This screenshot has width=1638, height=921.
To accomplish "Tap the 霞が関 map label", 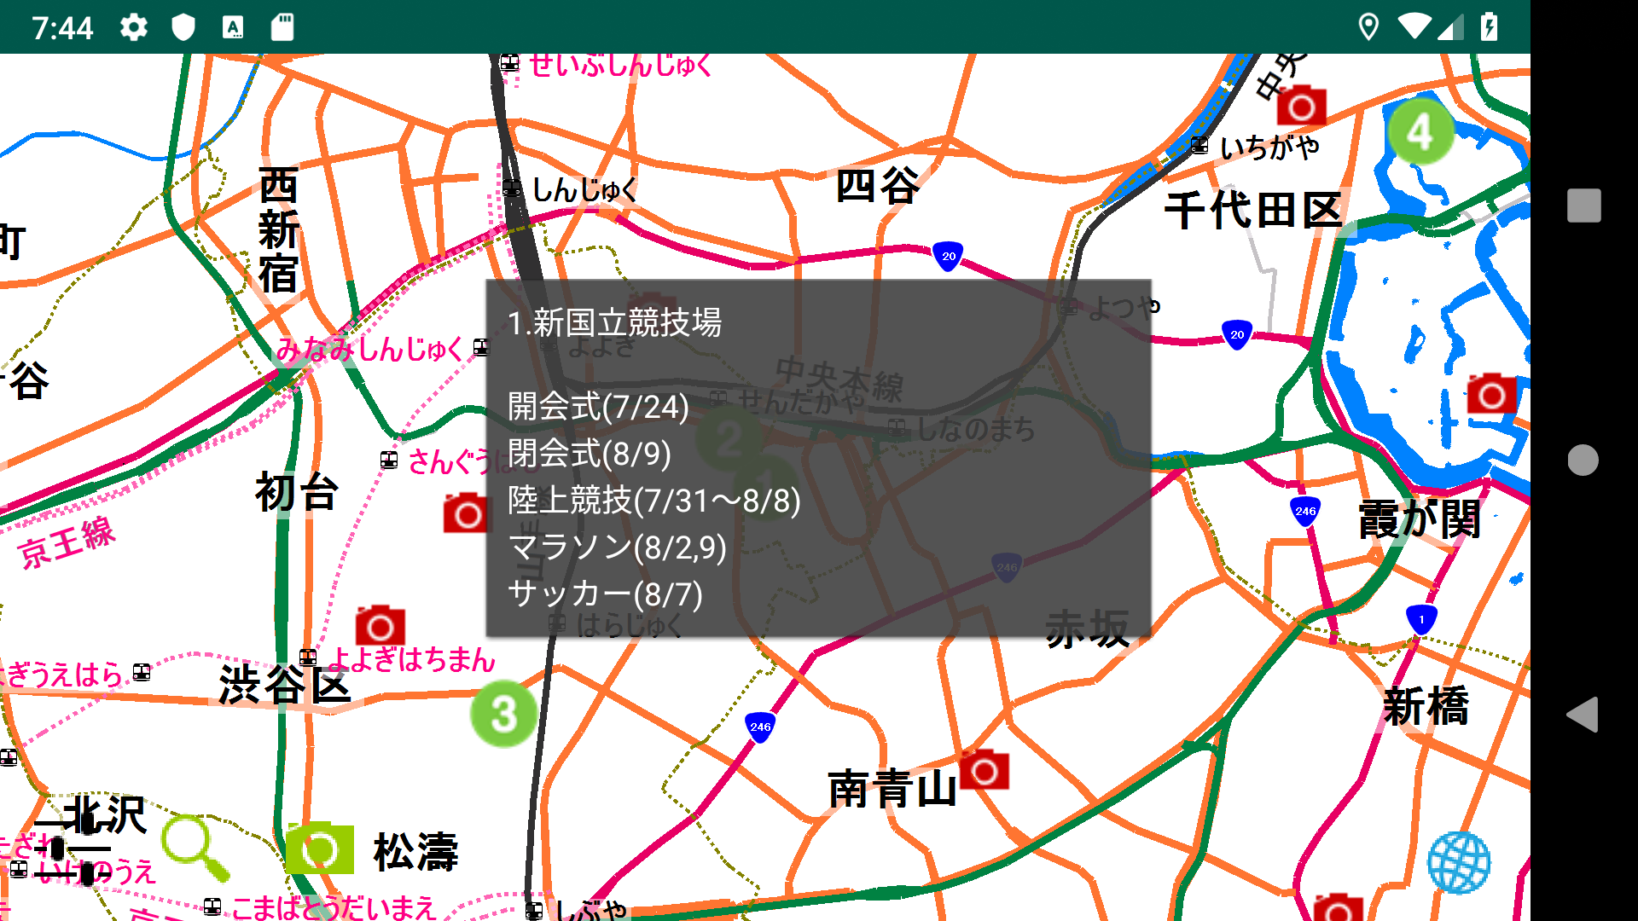I will point(1420,519).
